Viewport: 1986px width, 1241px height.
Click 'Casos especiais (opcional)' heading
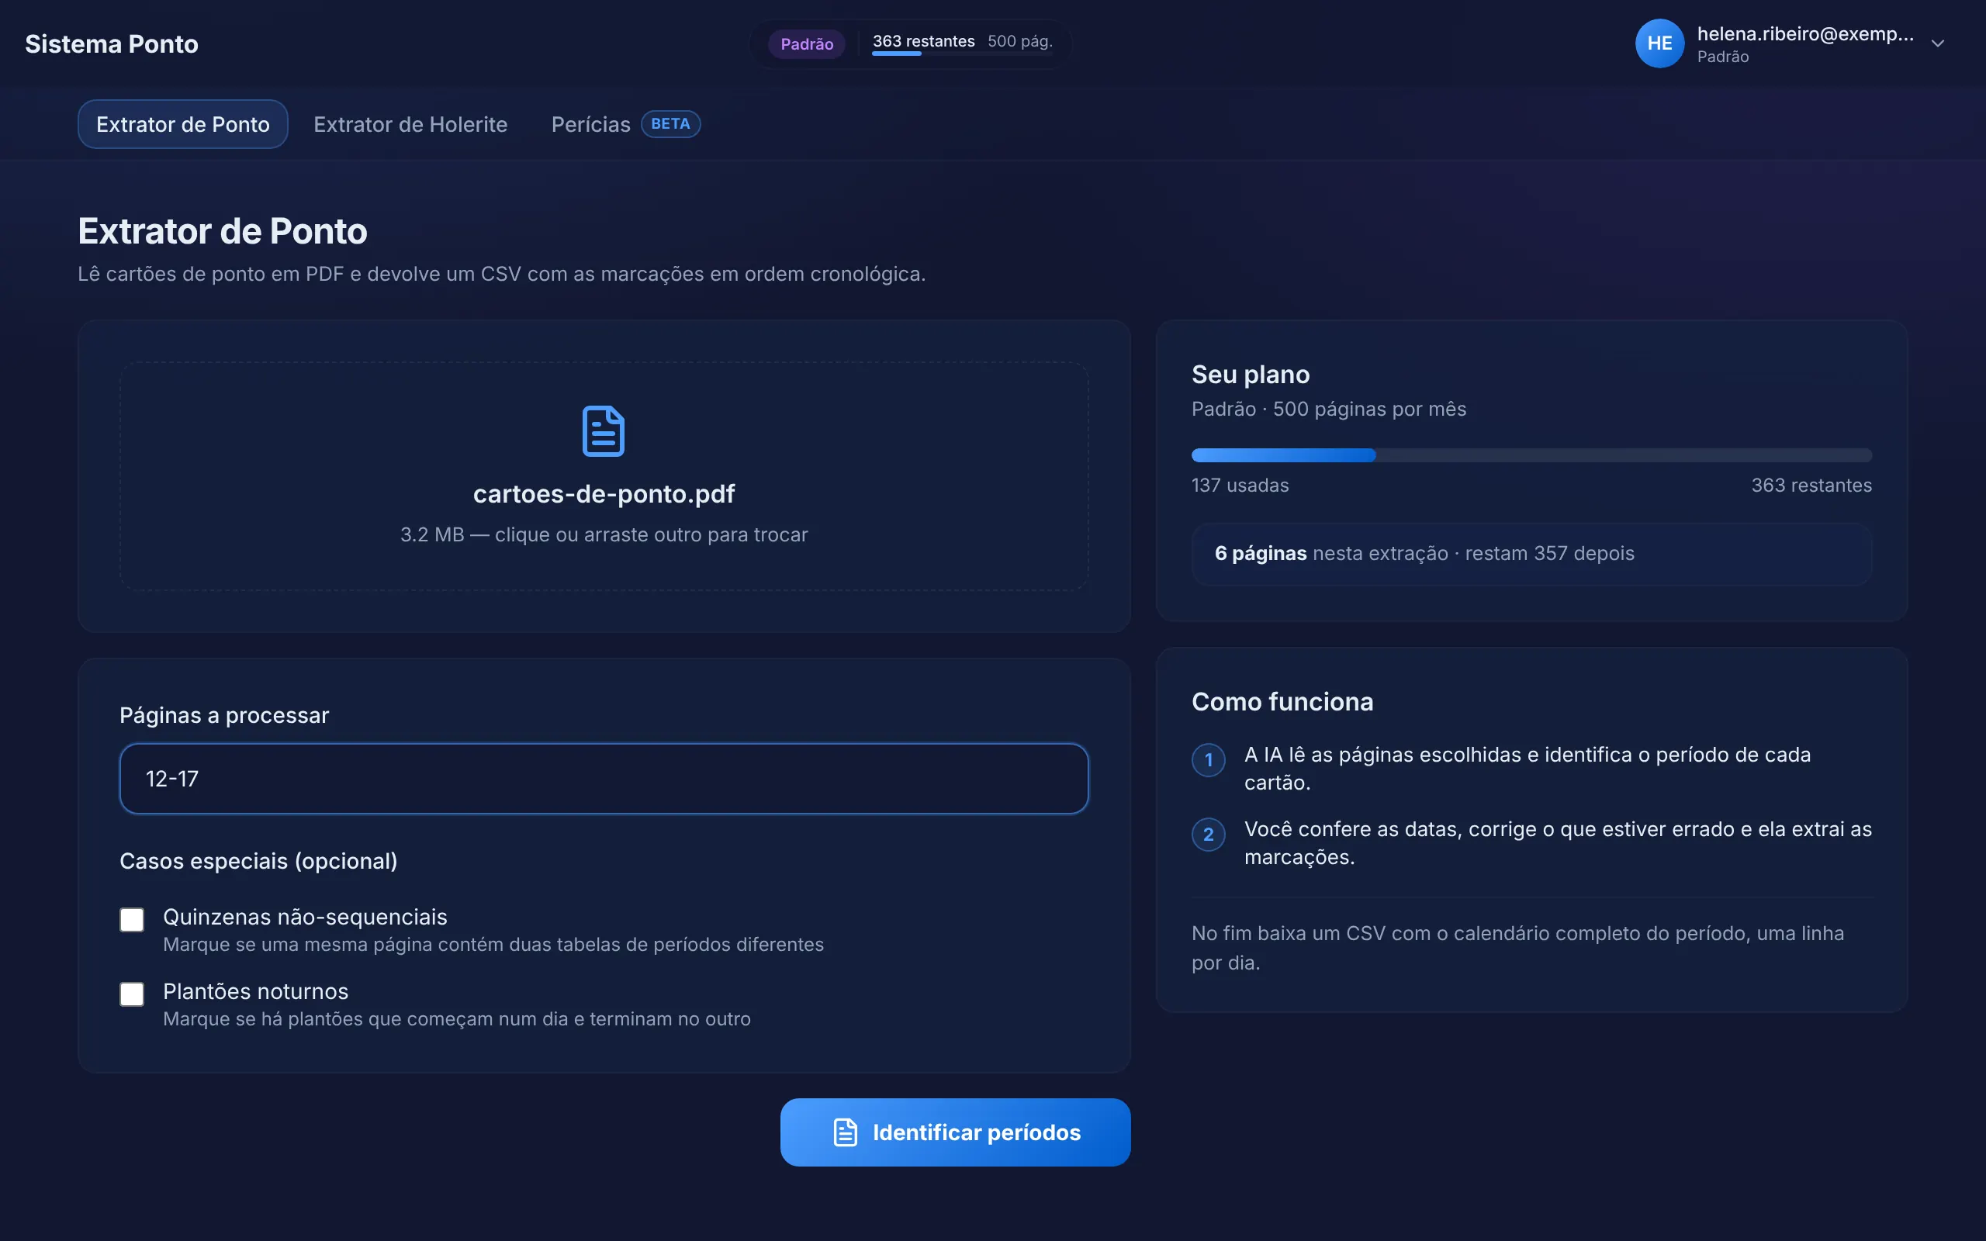click(x=258, y=861)
